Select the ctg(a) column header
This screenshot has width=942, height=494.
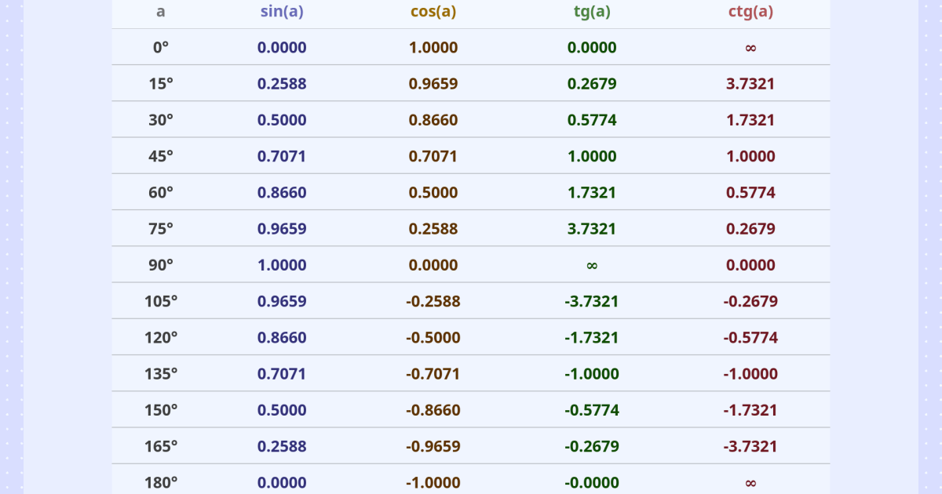click(x=750, y=11)
